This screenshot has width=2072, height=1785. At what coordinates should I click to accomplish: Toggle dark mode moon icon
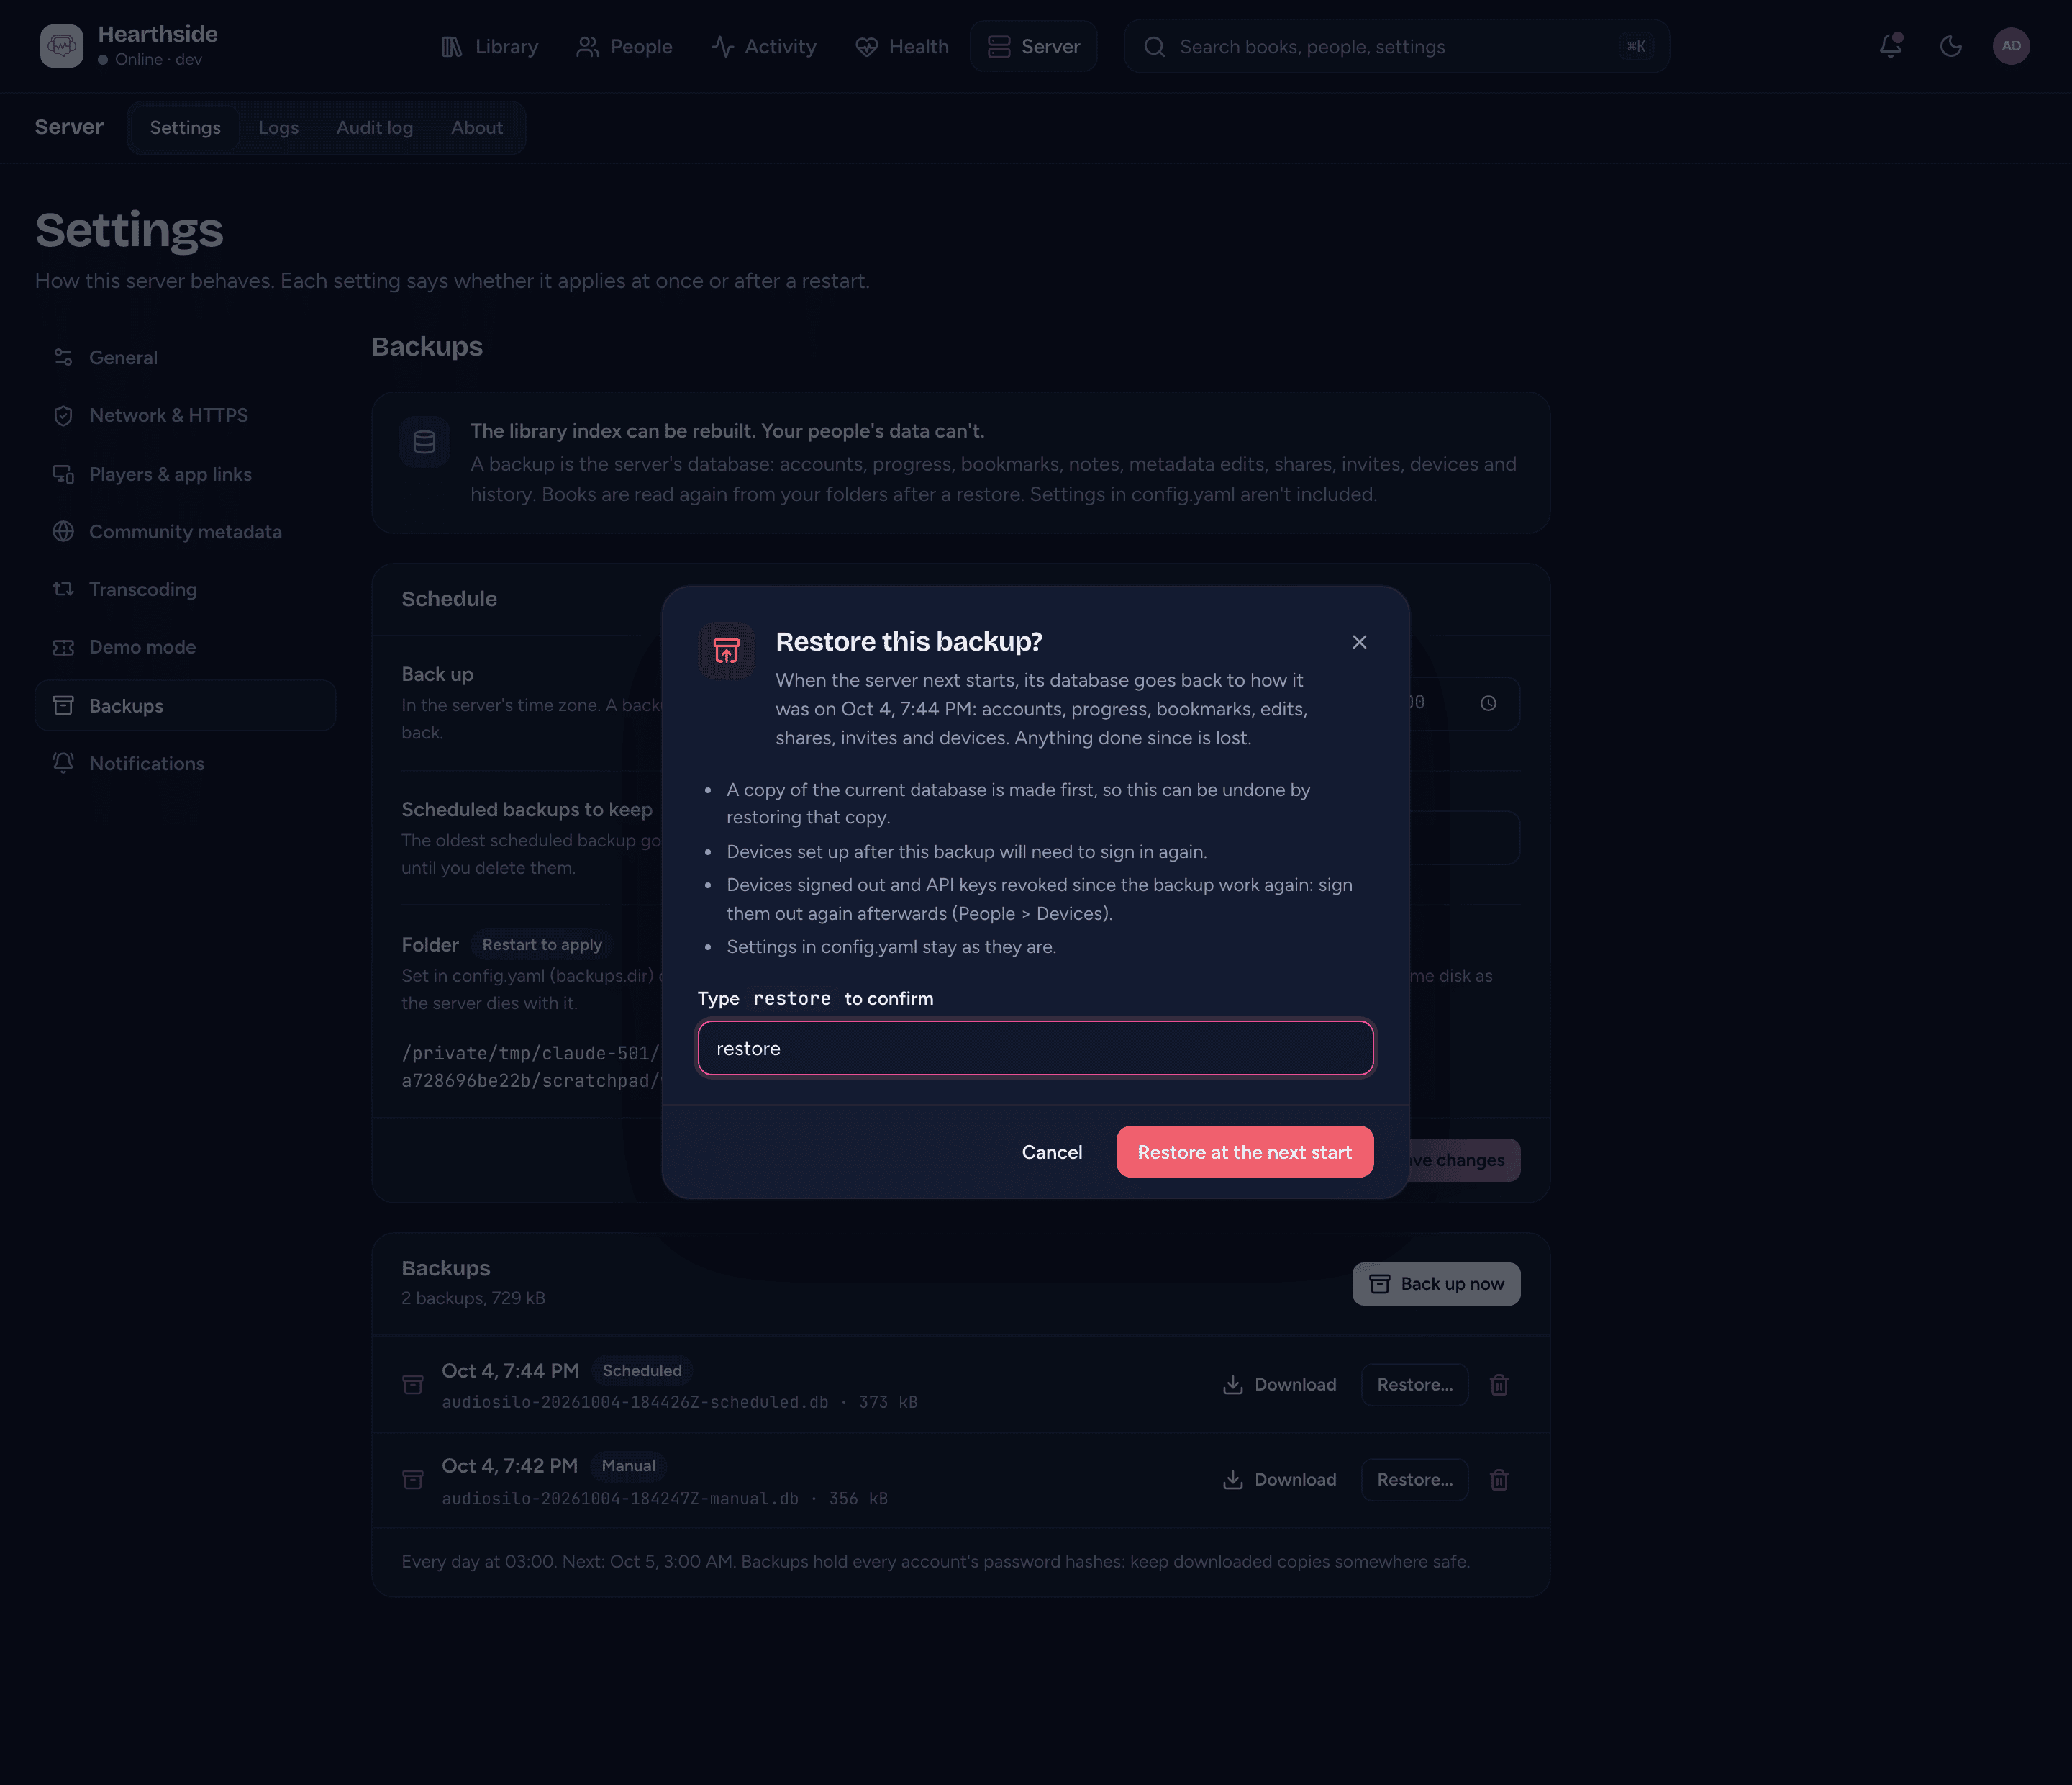(1950, 46)
